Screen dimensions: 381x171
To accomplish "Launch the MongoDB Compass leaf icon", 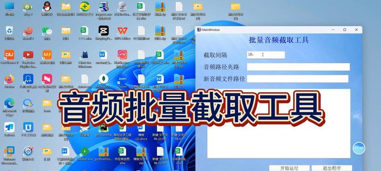I will point(104,79).
